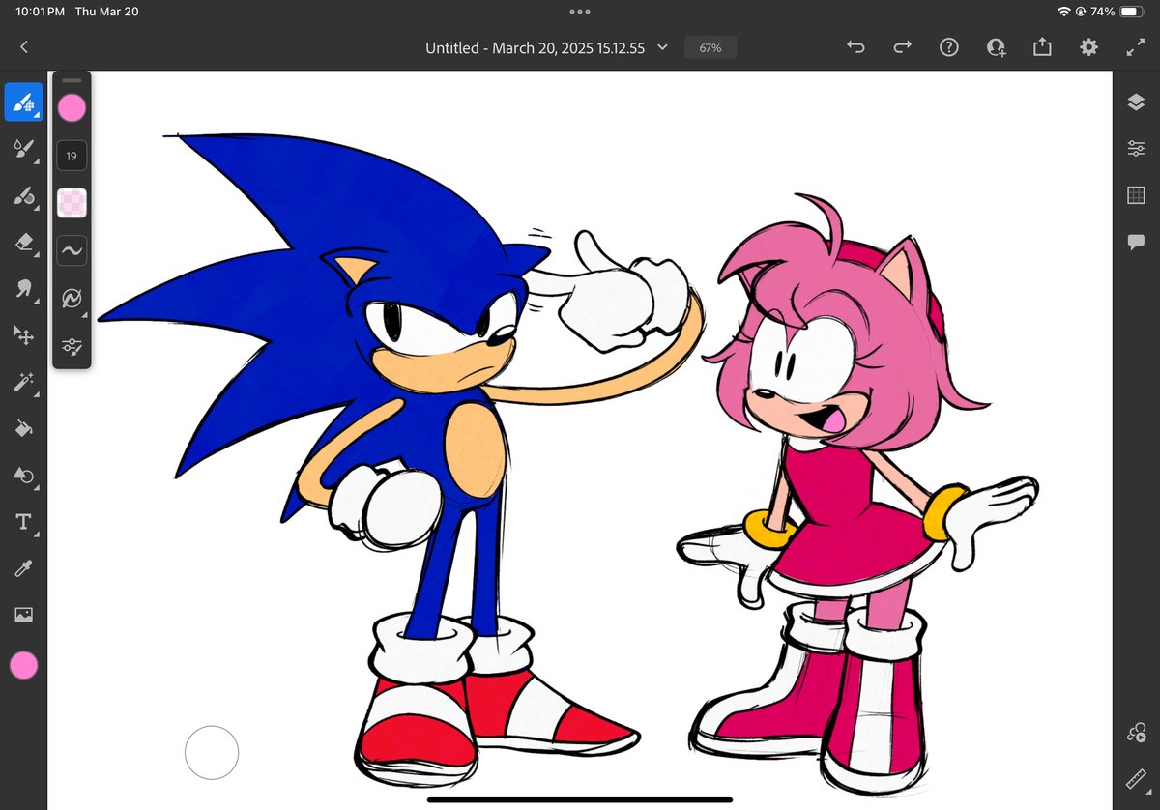The height and width of the screenshot is (810, 1160).
Task: Open the checkered brush flow control
Action: pyautogui.click(x=72, y=203)
